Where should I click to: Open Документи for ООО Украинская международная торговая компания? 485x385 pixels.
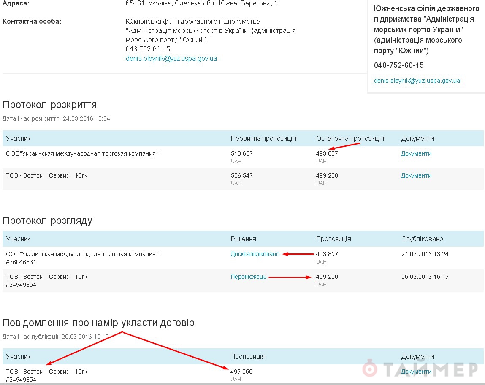click(x=416, y=154)
